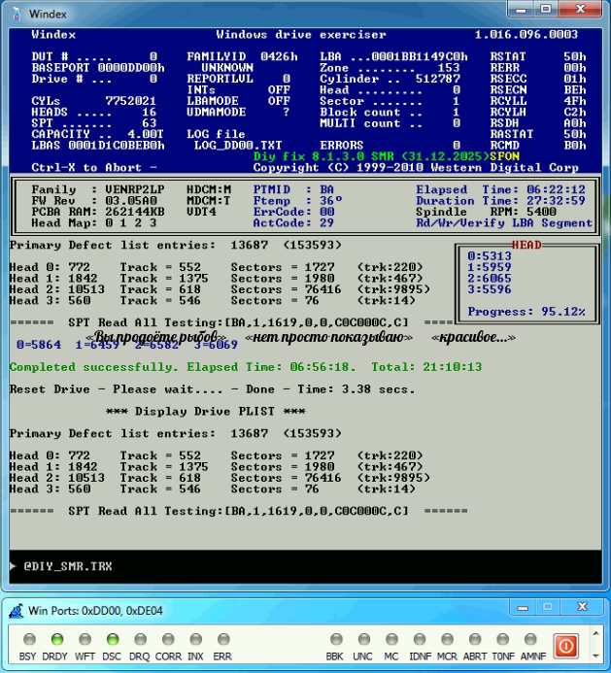The width and height of the screenshot is (611, 673).
Task: Close the Win Ports window
Action: (x=582, y=607)
